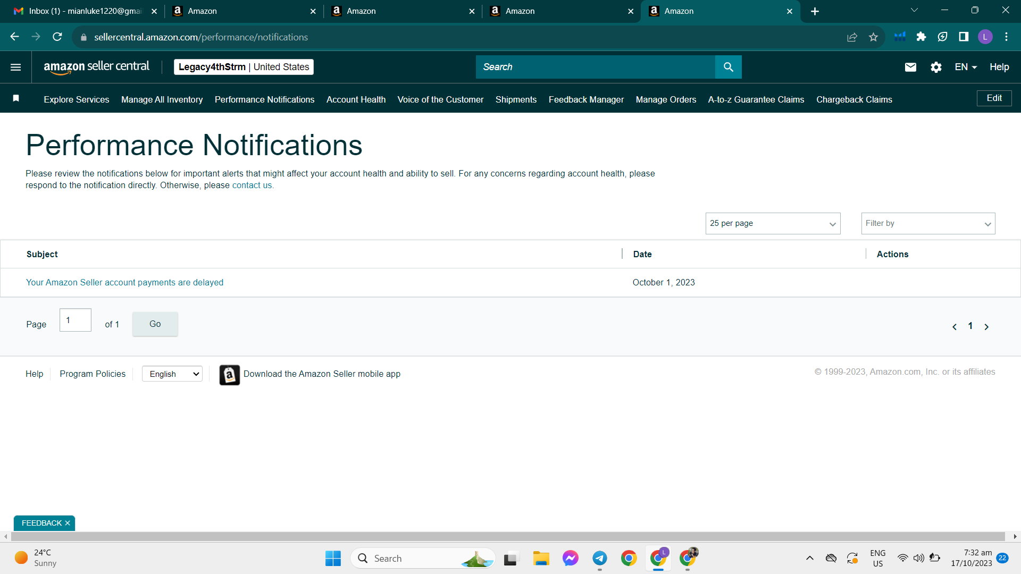The image size is (1021, 574).
Task: Open Telegram from the taskbar
Action: (599, 558)
